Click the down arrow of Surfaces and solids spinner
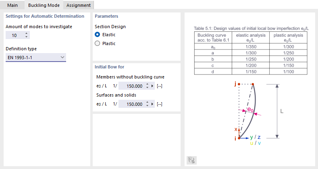The width and height of the screenshot is (318, 169). tap(147, 106)
